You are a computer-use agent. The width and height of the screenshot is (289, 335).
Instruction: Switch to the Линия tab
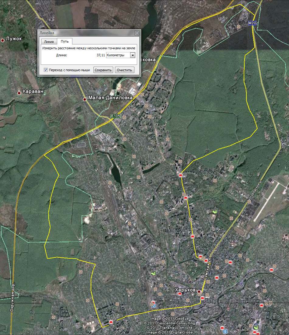coord(49,42)
